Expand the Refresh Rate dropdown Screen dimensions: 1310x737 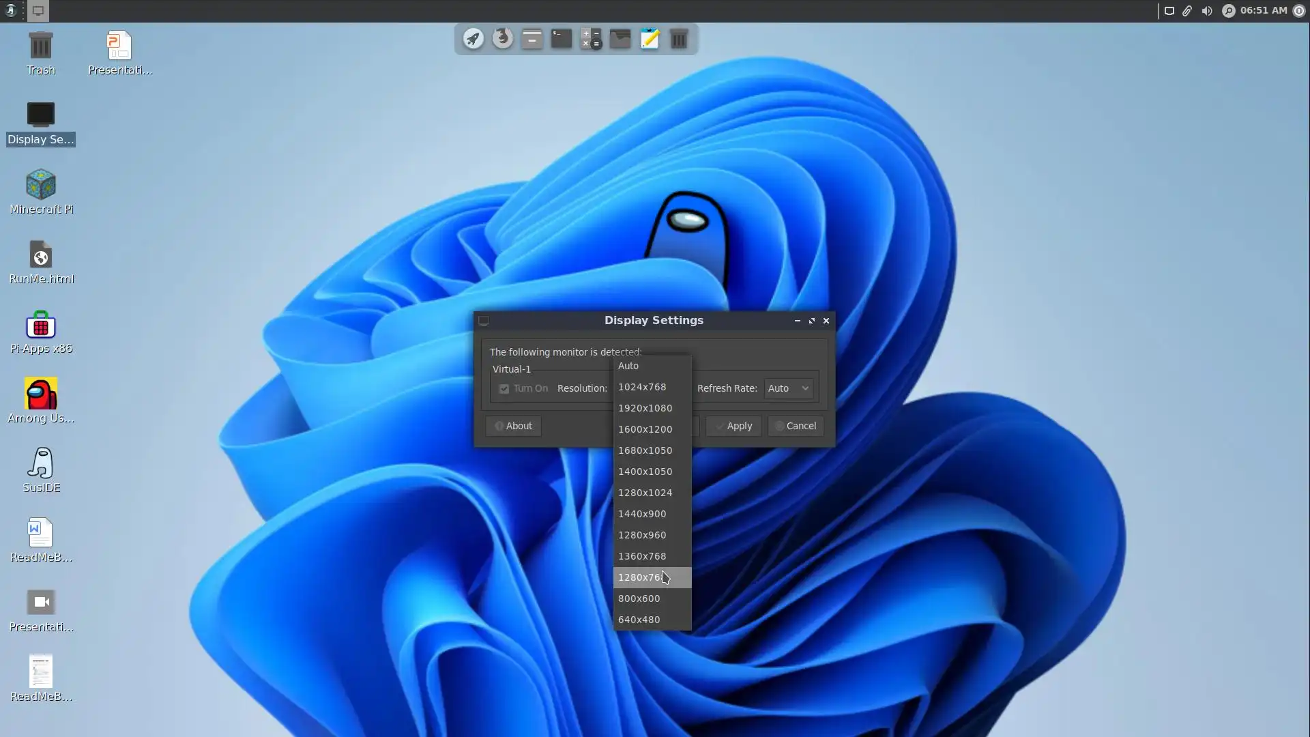[x=789, y=388]
